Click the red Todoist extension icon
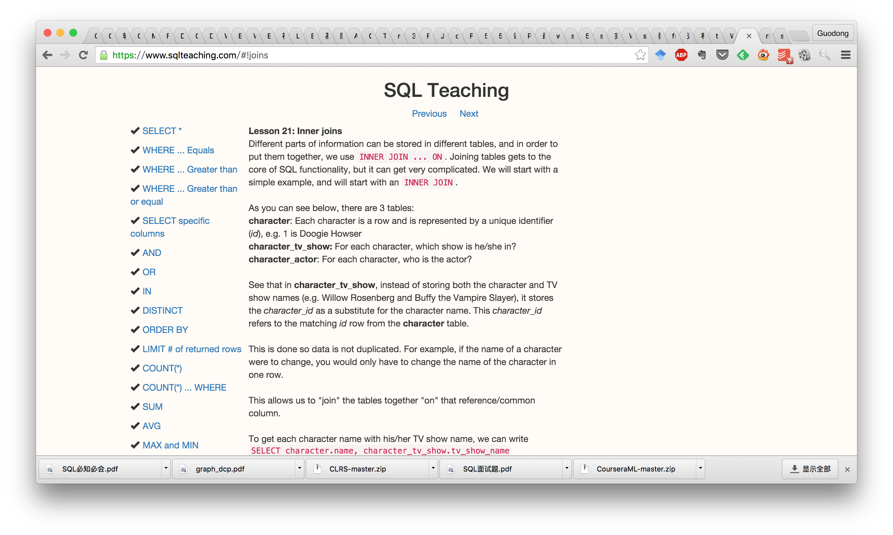Viewport: 893px width, 535px height. [783, 55]
